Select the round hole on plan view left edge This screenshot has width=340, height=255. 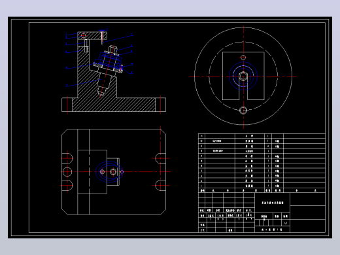(x=67, y=172)
